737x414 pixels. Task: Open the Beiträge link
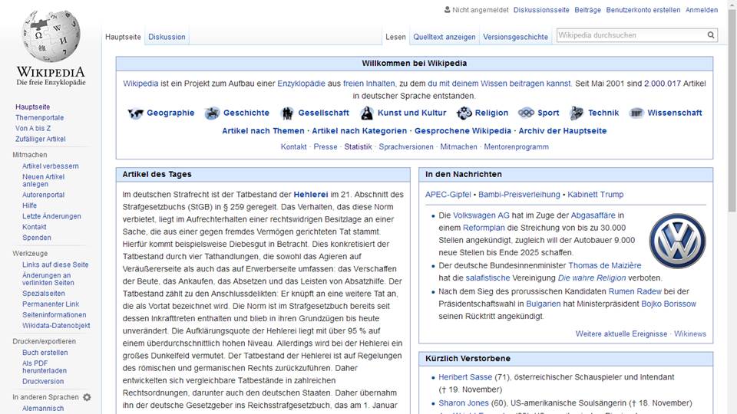pos(587,10)
